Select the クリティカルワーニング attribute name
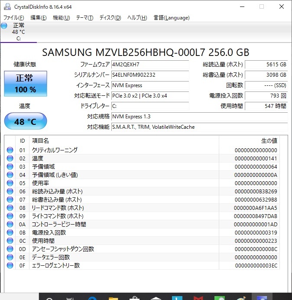292x300 pixels. (55, 150)
